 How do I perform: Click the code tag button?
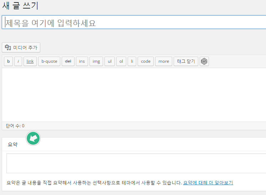(145, 61)
